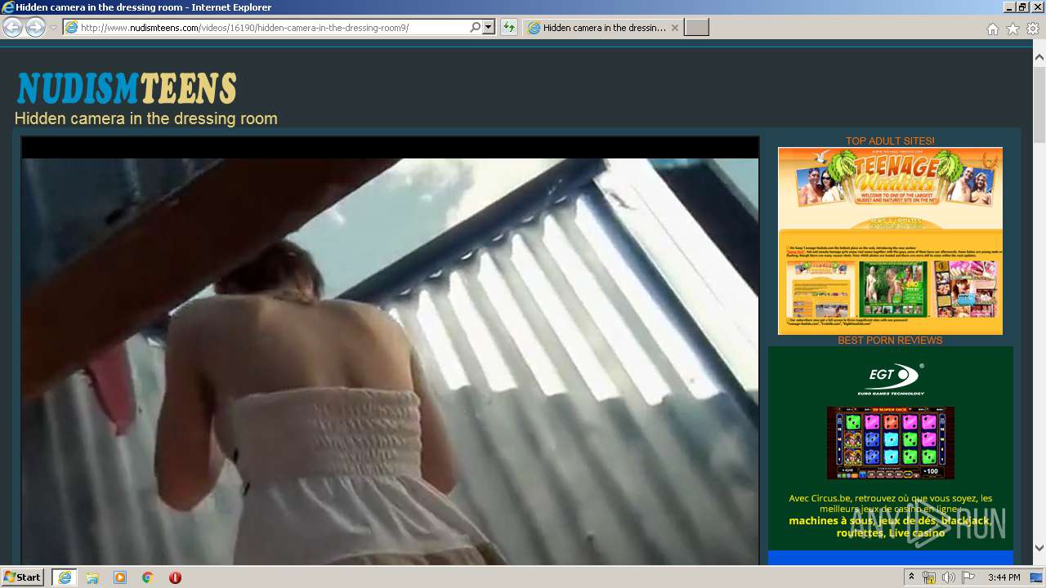This screenshot has width=1046, height=588.
Task: Go back with the browser Back arrow
Action: pos(12,27)
